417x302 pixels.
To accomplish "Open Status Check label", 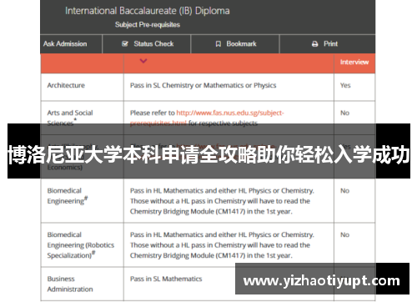I will (153, 43).
